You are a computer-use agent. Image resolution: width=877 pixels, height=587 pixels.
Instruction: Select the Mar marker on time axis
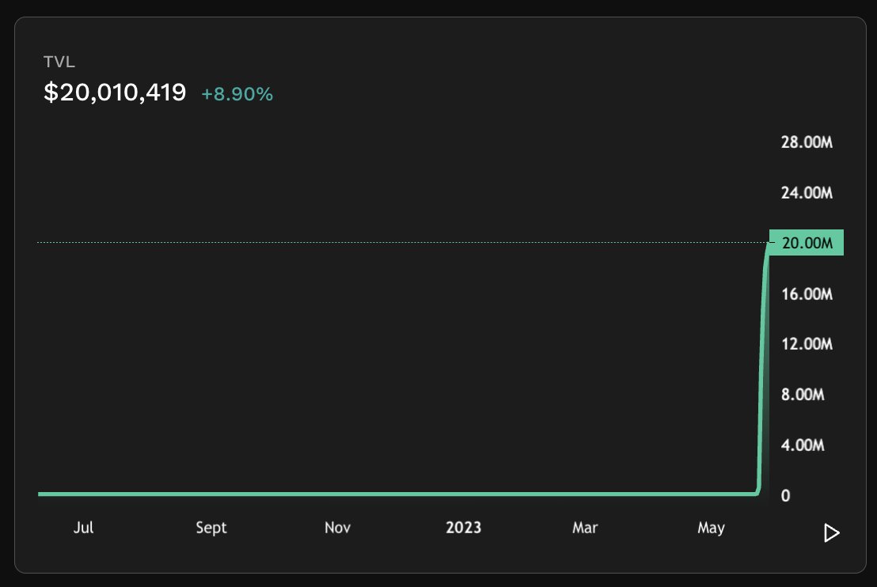(x=584, y=527)
